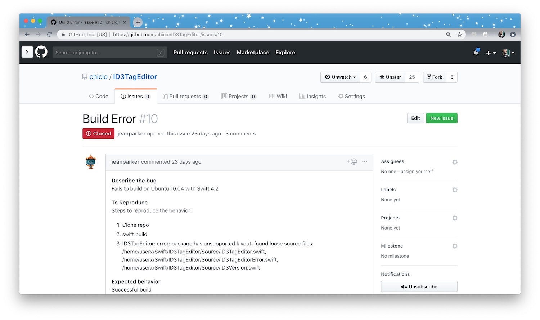Open Marketplace in top nav
The height and width of the screenshot is (320, 540).
[253, 53]
